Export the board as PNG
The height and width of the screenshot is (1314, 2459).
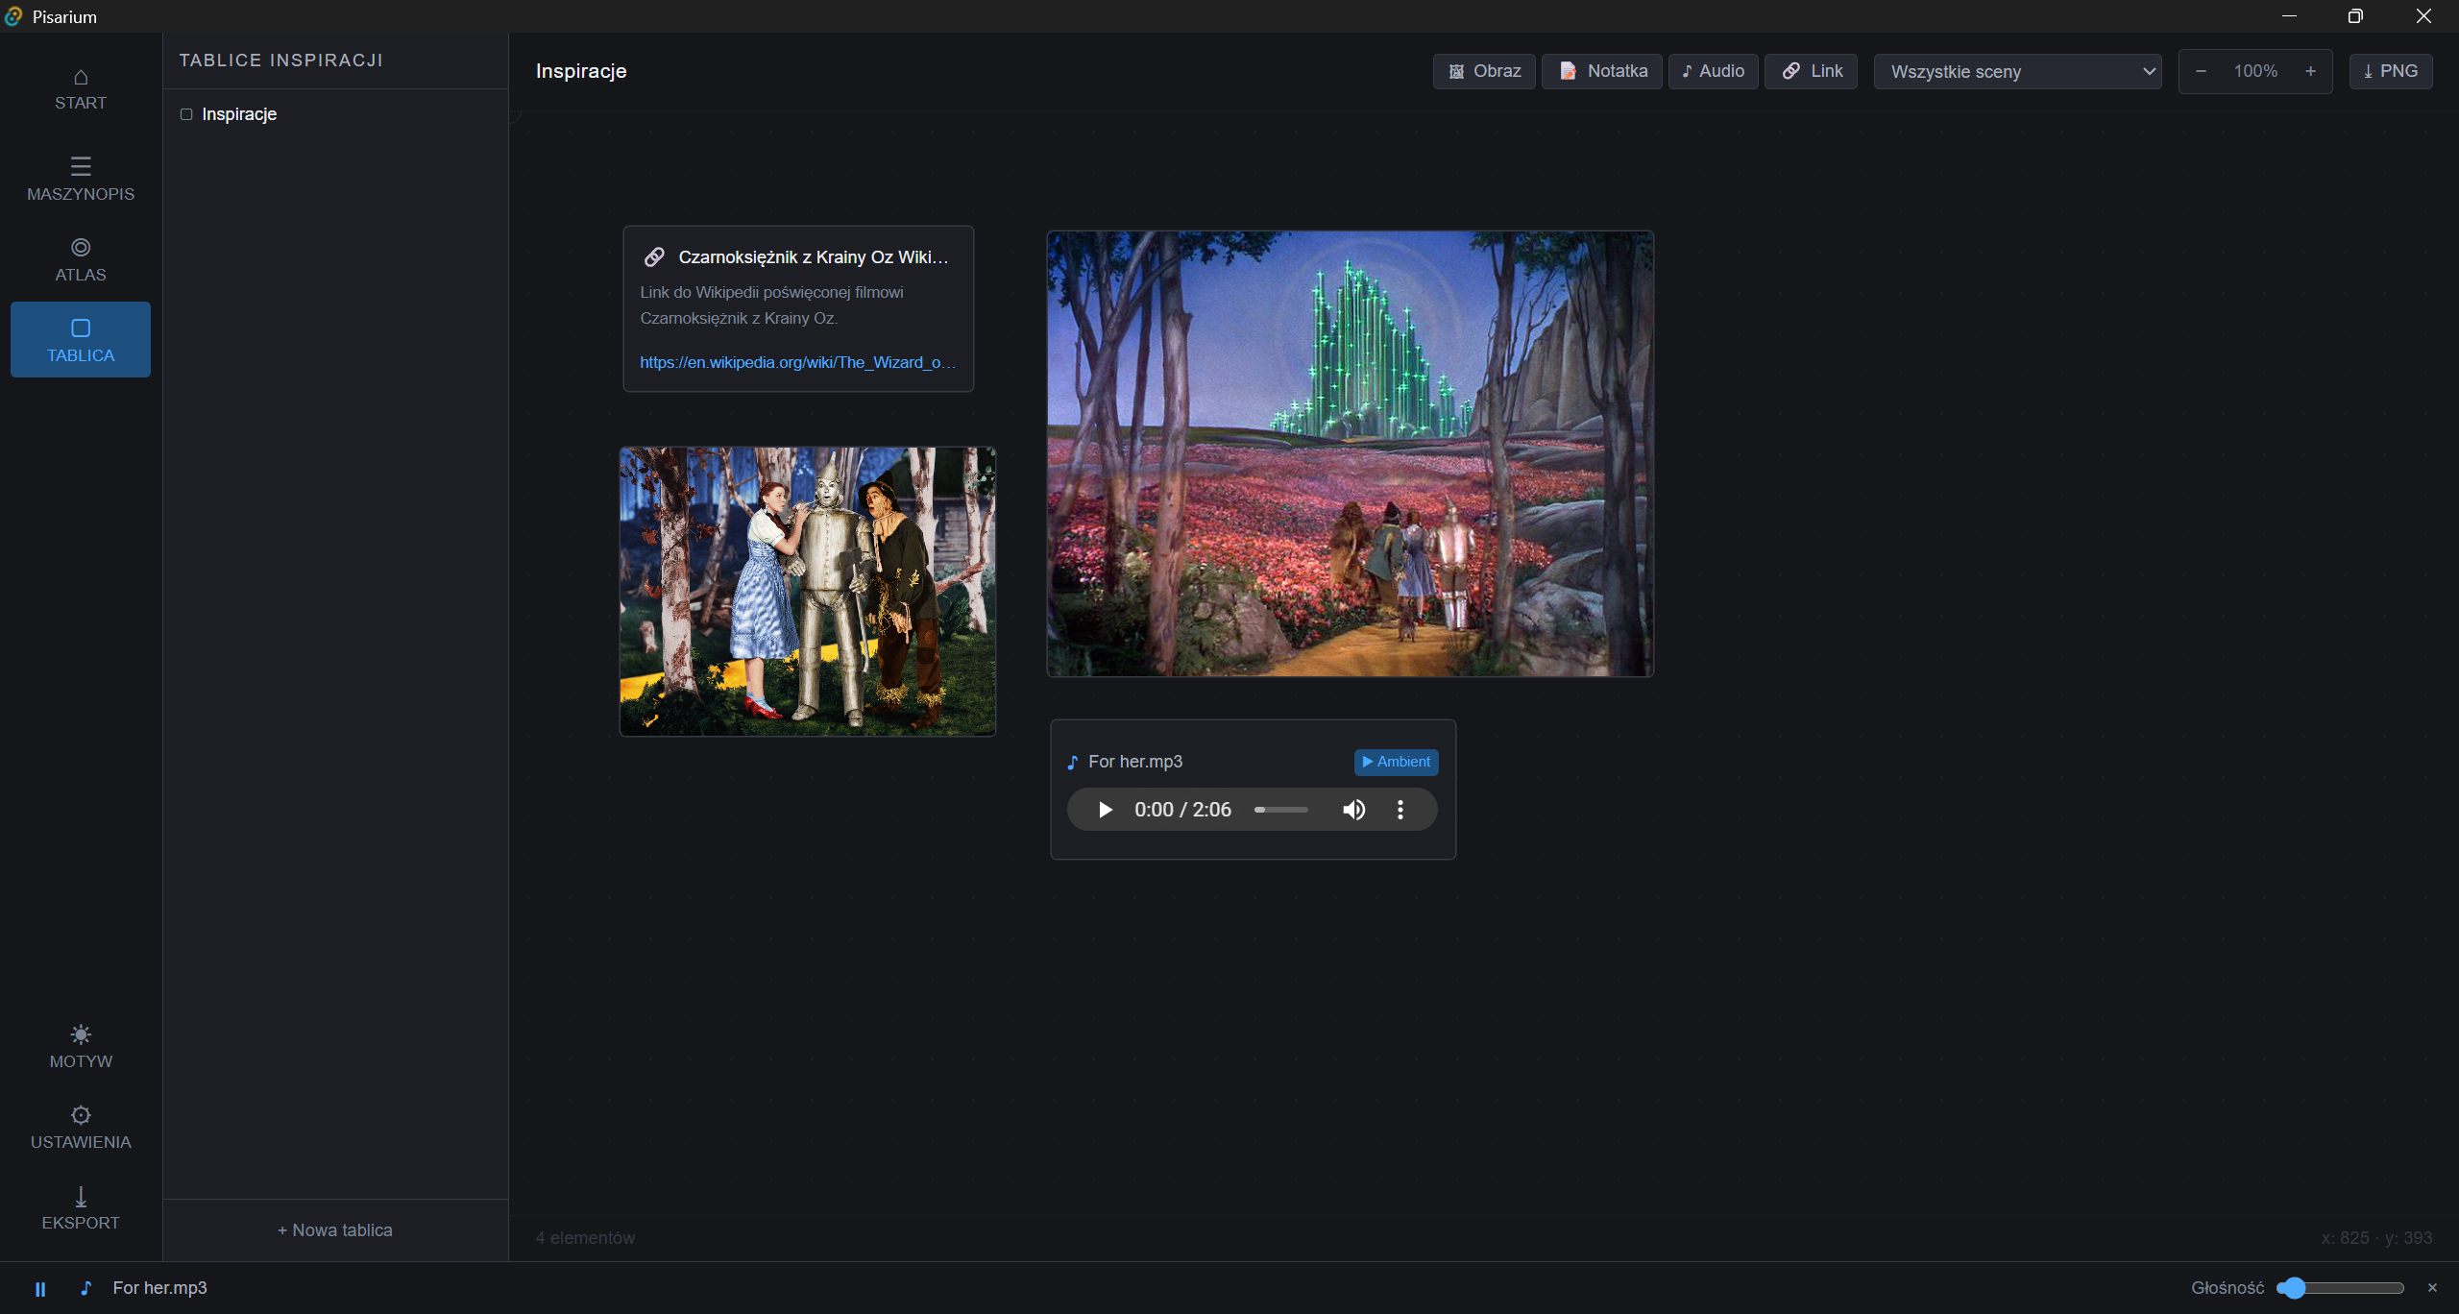2391,71
